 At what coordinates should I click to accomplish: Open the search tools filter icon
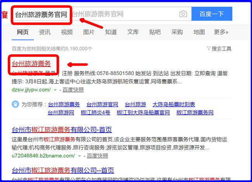pos(209,49)
